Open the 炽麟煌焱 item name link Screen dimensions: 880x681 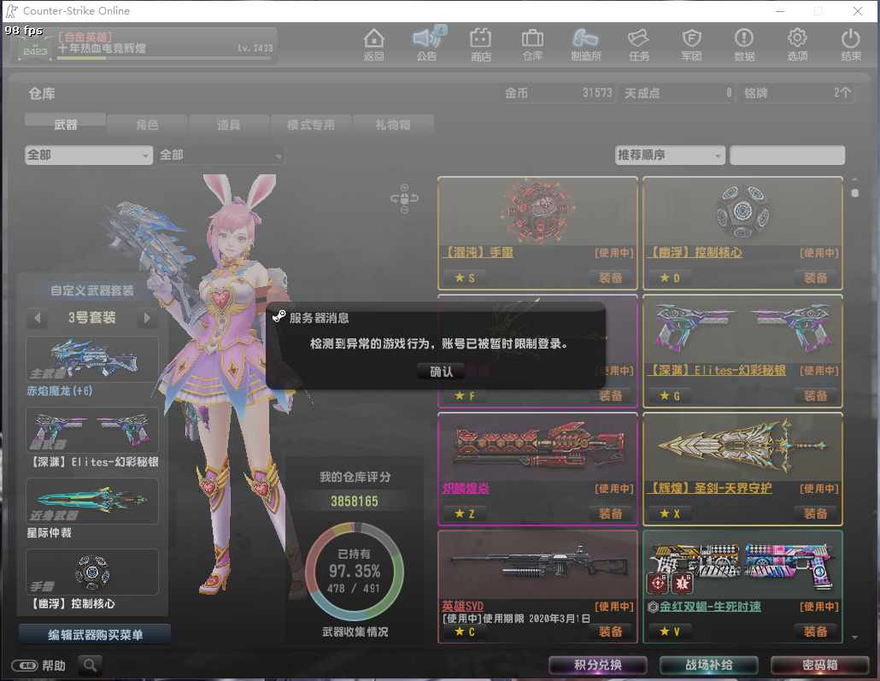coord(466,489)
